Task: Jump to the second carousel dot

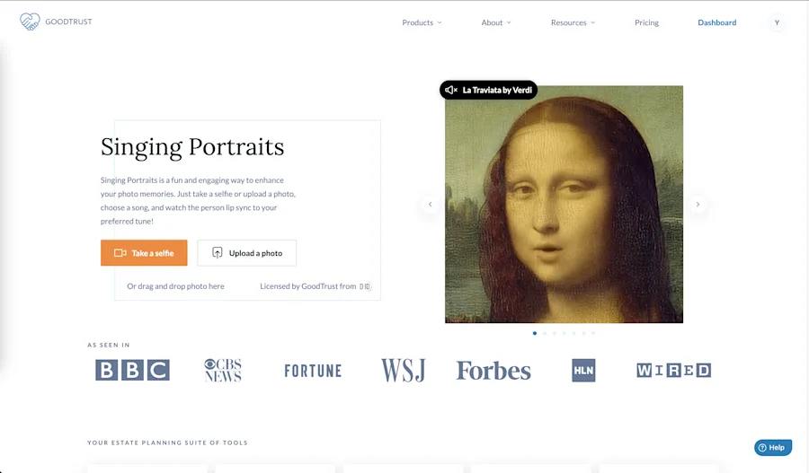Action: click(545, 333)
